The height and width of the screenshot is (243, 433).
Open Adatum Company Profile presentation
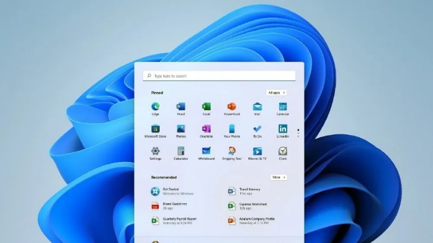point(251,221)
